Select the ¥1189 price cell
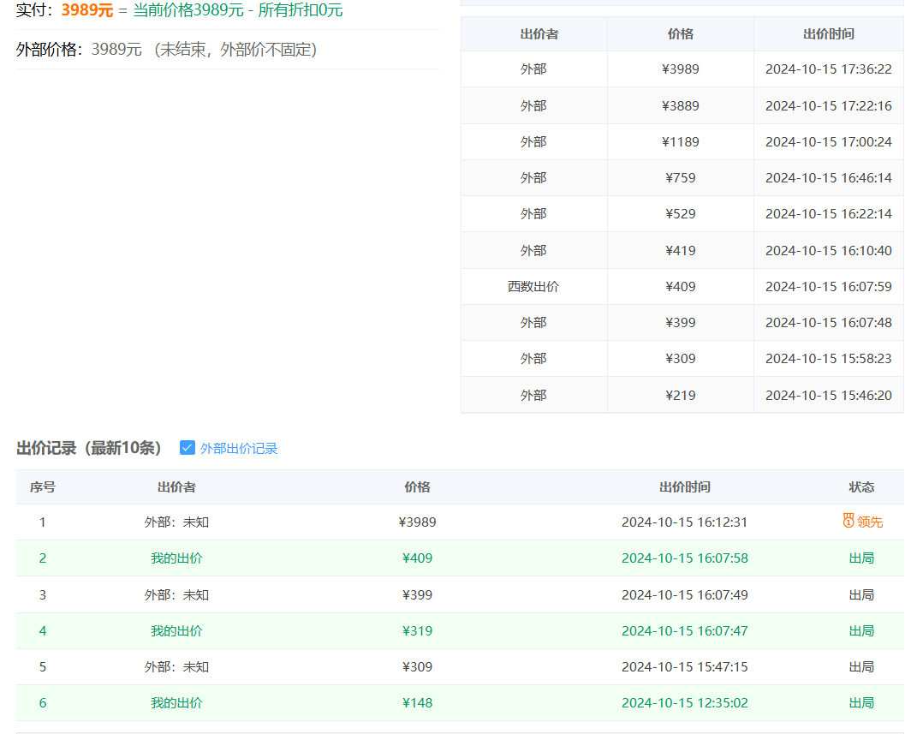Viewport: 917px width, 734px height. [681, 142]
